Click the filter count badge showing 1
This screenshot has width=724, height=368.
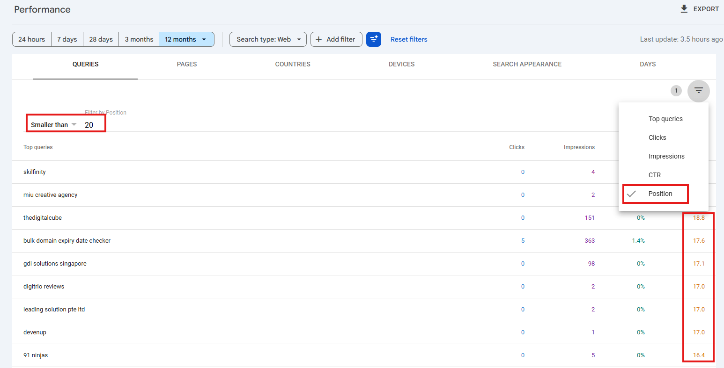point(676,91)
